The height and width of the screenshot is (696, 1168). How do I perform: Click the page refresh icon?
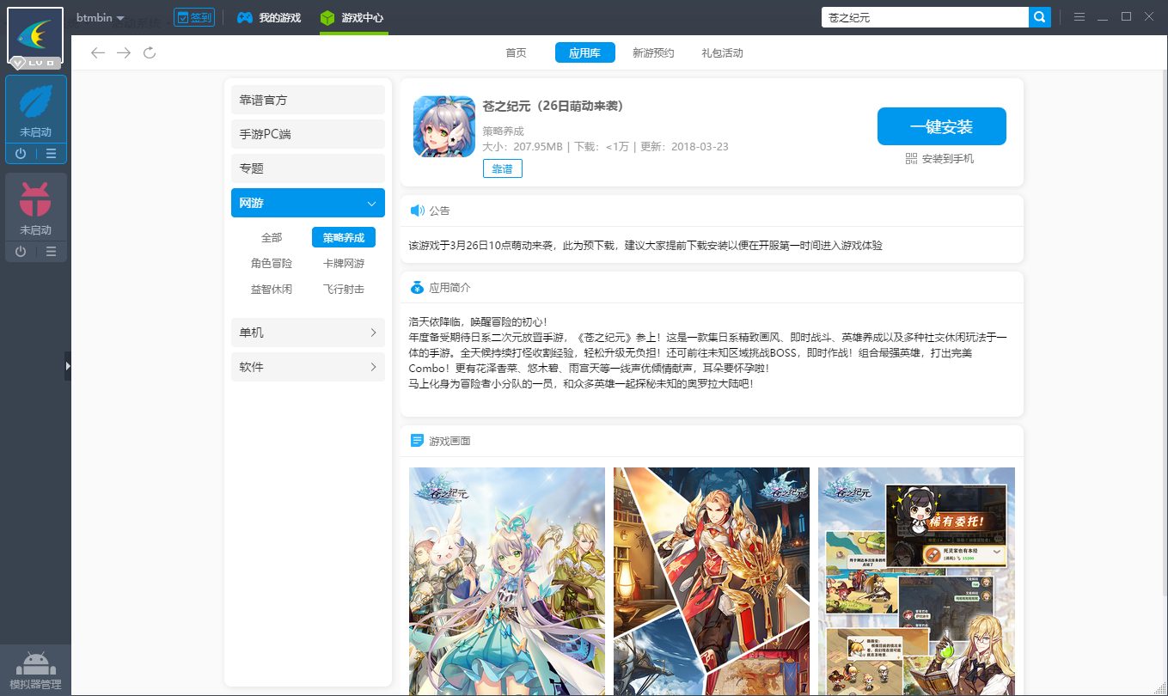coord(150,53)
